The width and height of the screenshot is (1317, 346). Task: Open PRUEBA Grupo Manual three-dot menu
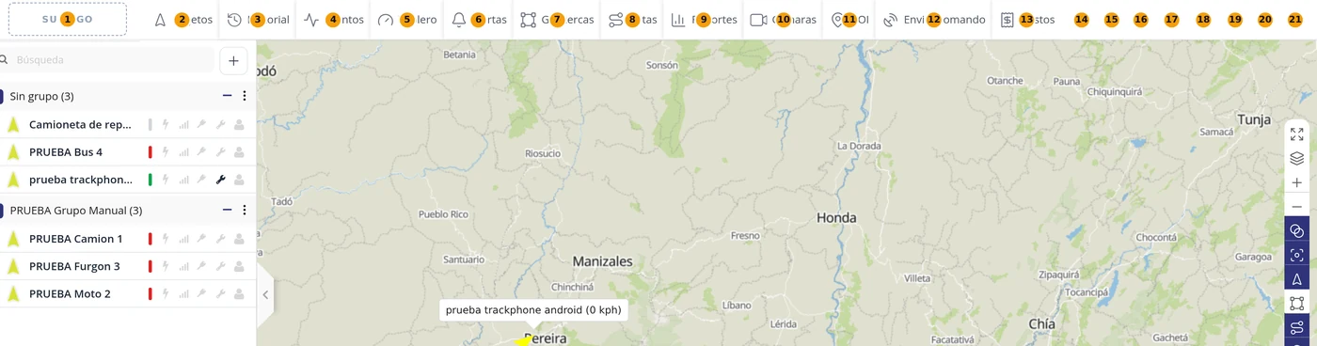[x=245, y=211]
